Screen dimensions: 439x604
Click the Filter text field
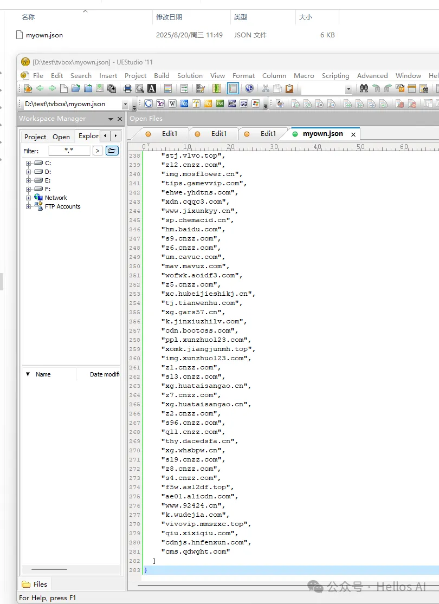69,151
